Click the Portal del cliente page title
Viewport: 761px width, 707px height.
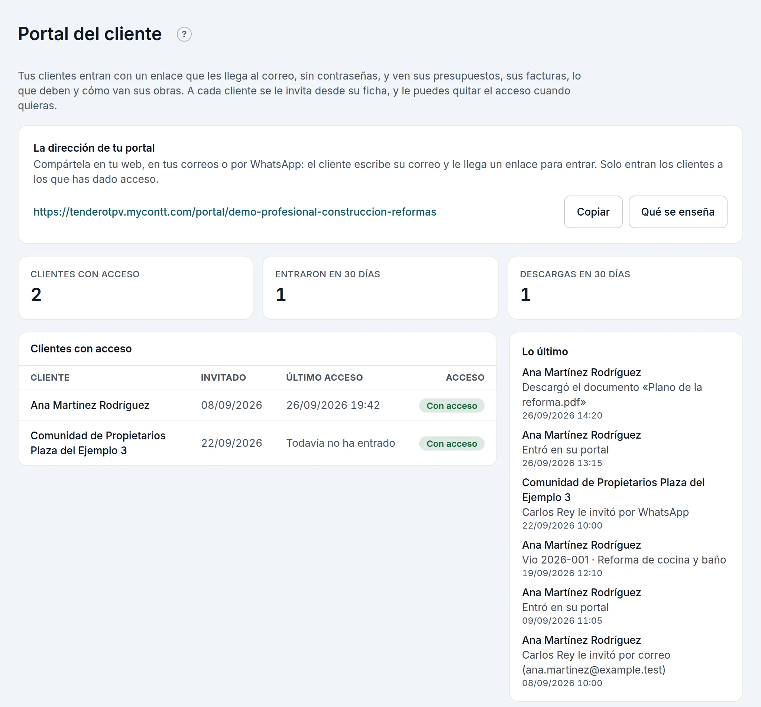(90, 34)
